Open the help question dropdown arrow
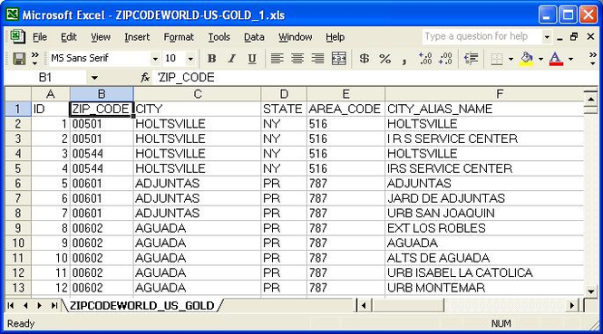 click(547, 37)
